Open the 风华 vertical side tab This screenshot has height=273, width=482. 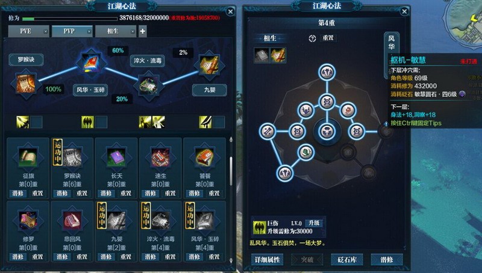point(391,43)
